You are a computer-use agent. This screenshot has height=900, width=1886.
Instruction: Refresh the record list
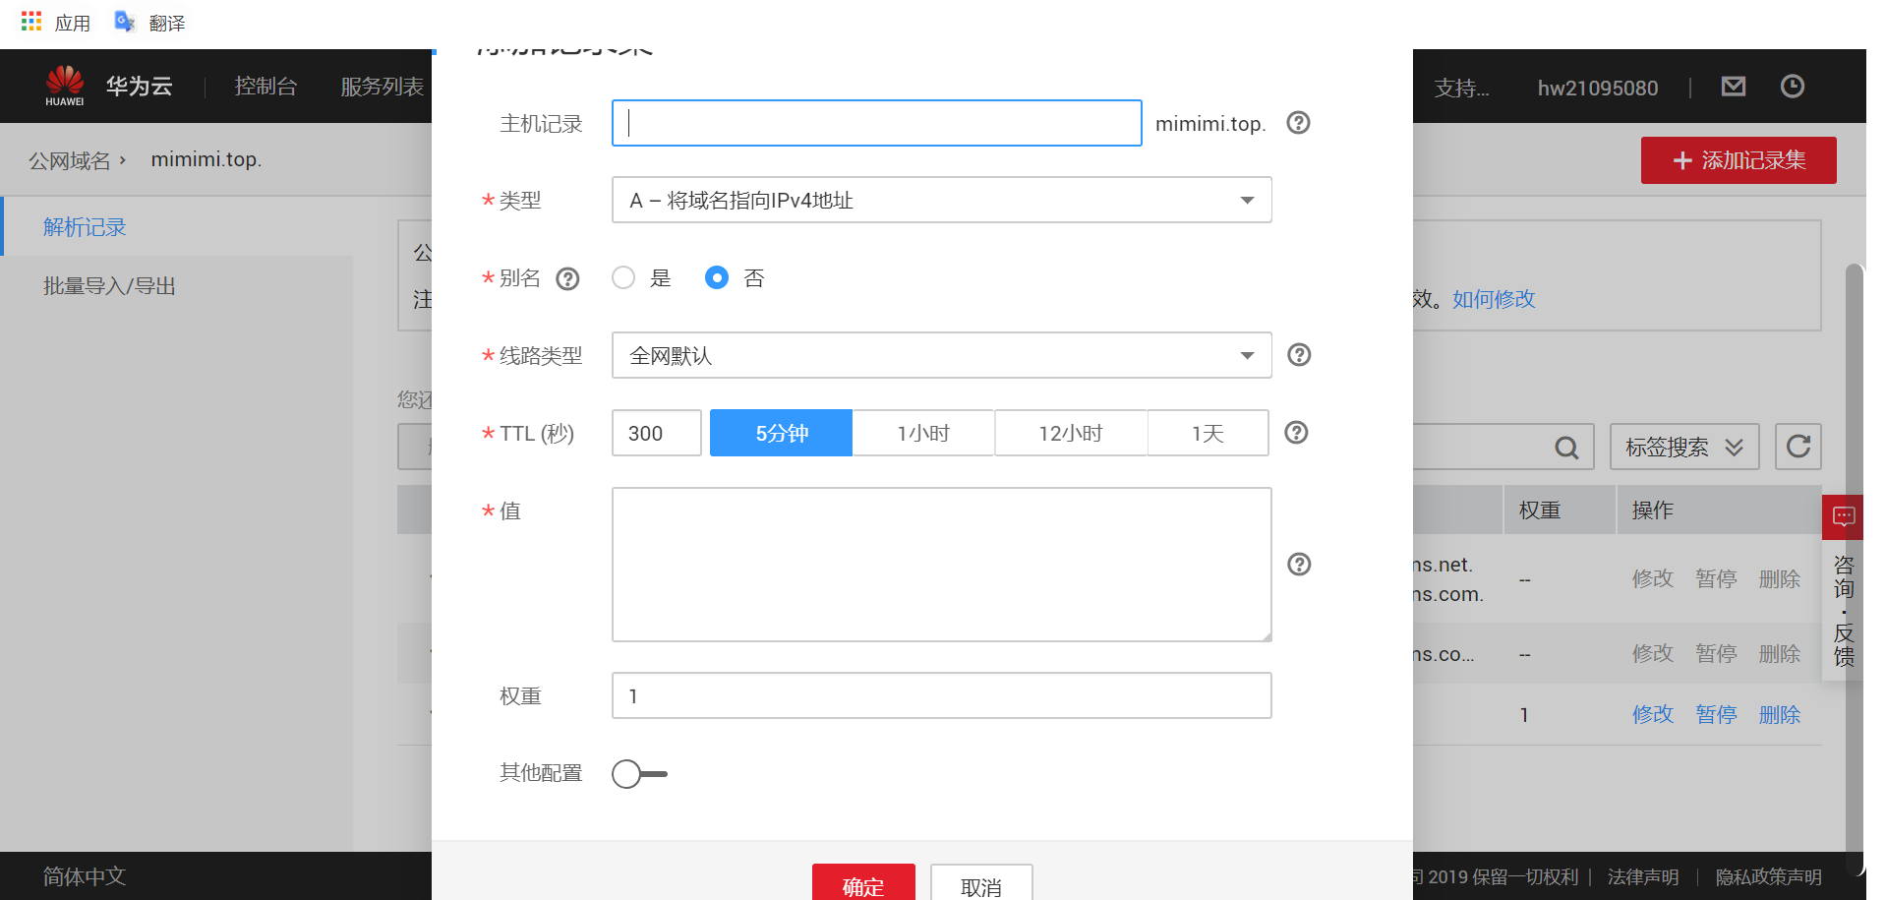click(x=1798, y=447)
